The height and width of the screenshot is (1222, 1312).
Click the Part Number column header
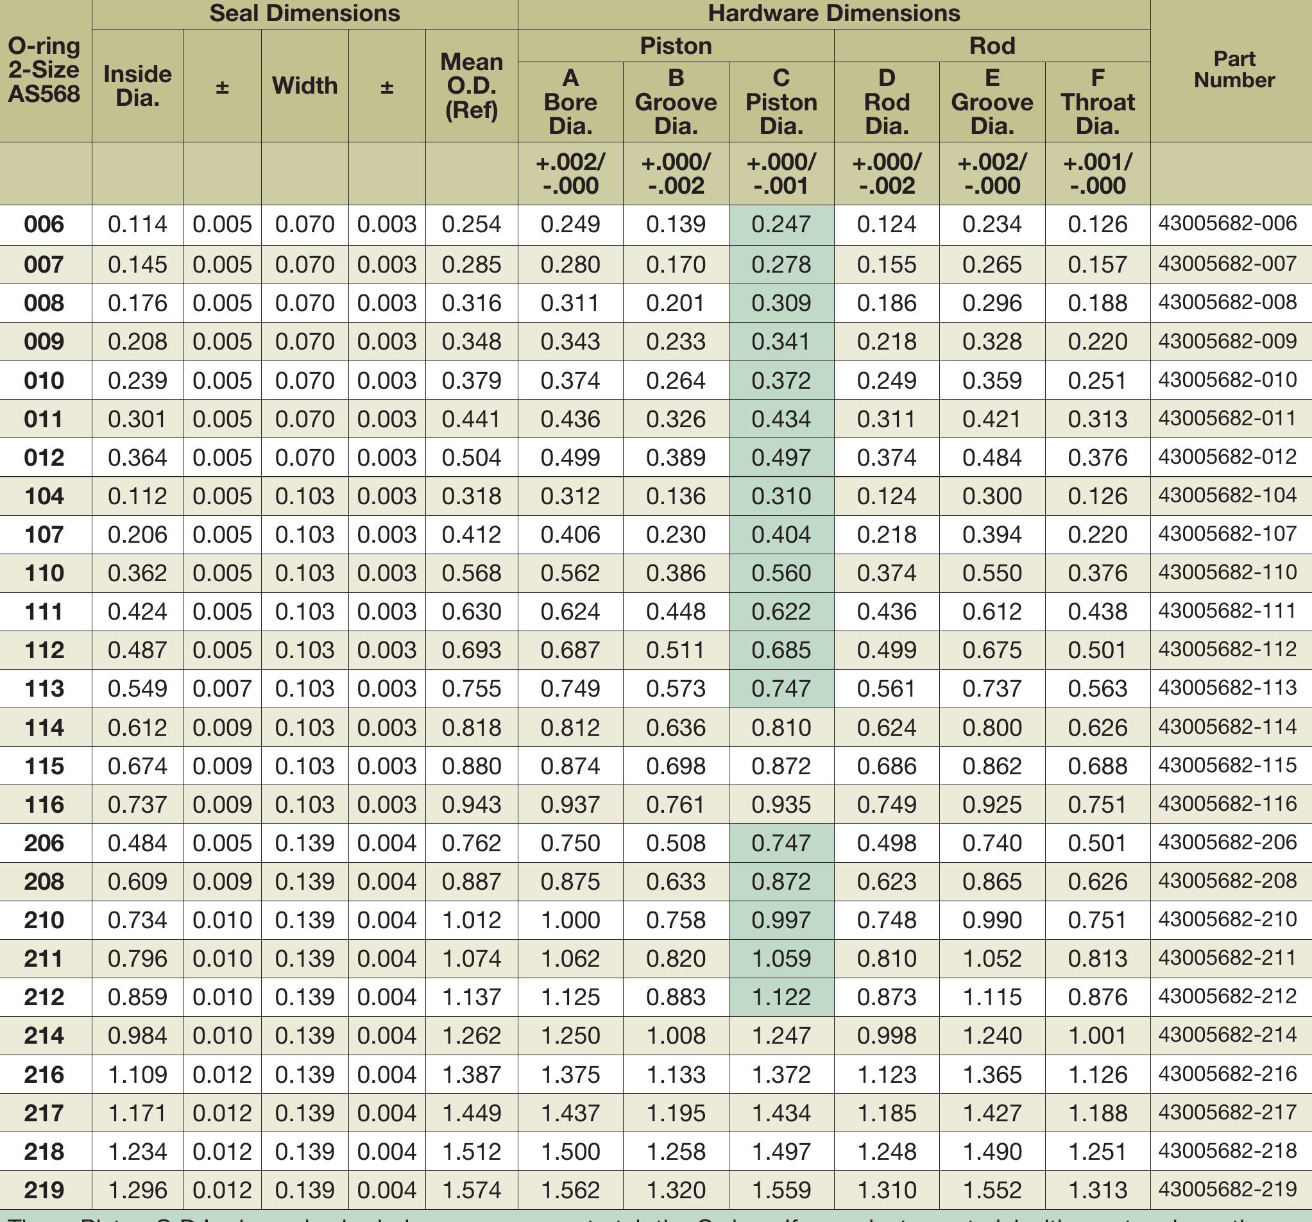(x=1234, y=69)
